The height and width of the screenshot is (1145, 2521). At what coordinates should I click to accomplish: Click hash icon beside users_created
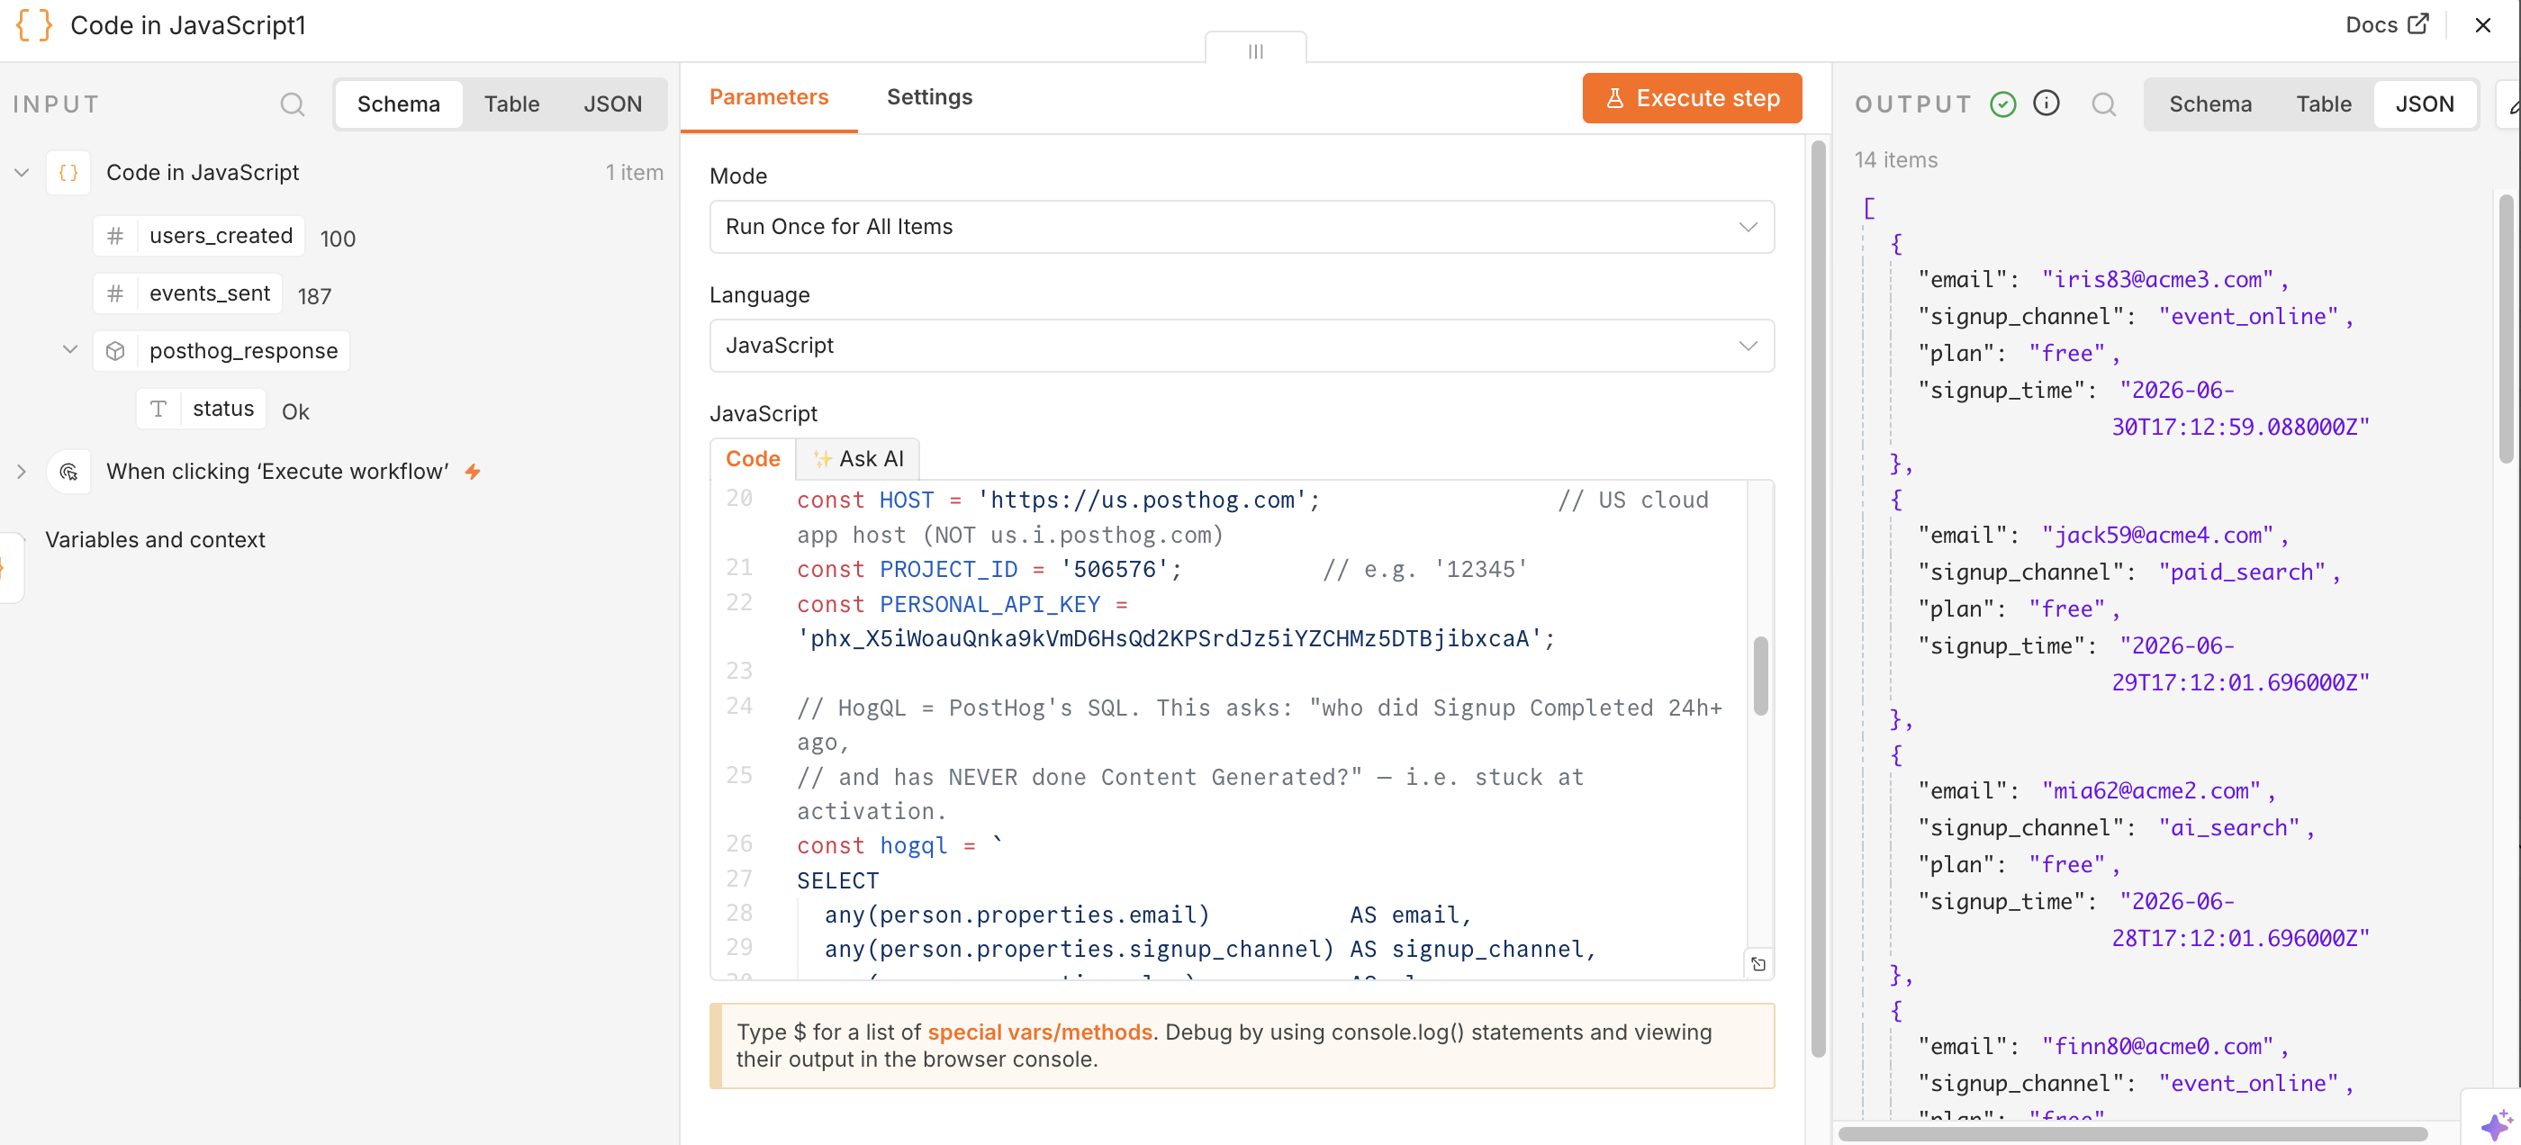point(115,236)
